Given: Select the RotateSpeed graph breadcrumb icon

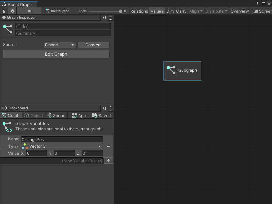Looking at the screenshot, I should (x=48, y=11).
